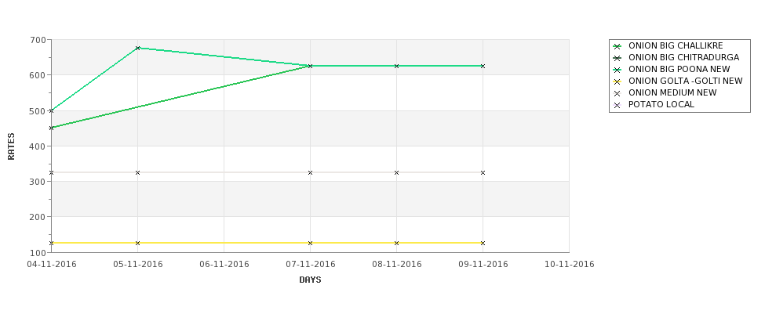The height and width of the screenshot is (336, 765).
Task: Click the DAYS x-axis title
Action: 310,280
